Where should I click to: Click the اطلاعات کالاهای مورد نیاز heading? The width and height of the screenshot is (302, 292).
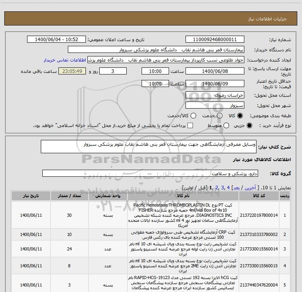pyautogui.click(x=262, y=160)
